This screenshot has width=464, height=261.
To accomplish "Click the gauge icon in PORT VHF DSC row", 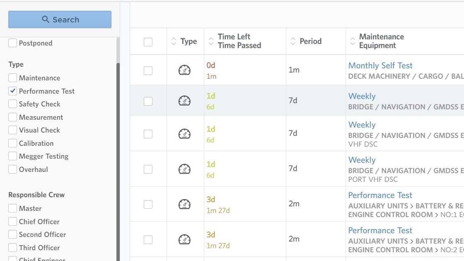I will click(x=184, y=169).
